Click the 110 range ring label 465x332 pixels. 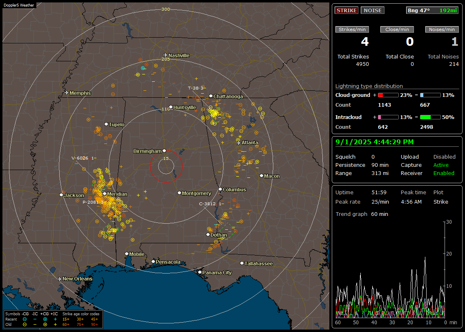(165, 109)
